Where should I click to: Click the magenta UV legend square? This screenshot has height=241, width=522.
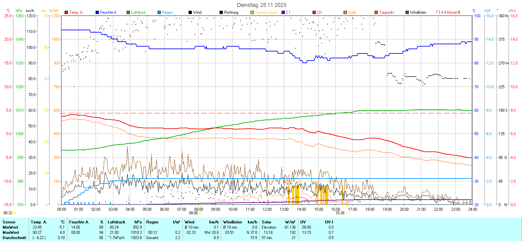pyautogui.click(x=314, y=12)
